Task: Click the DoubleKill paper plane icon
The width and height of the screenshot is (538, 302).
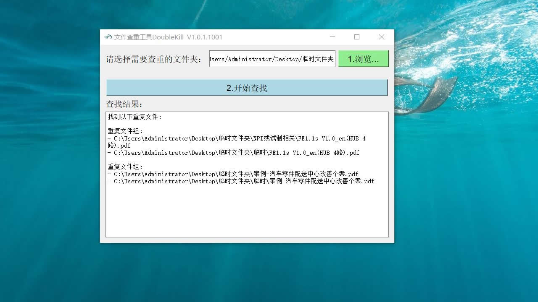Action: pyautogui.click(x=108, y=37)
